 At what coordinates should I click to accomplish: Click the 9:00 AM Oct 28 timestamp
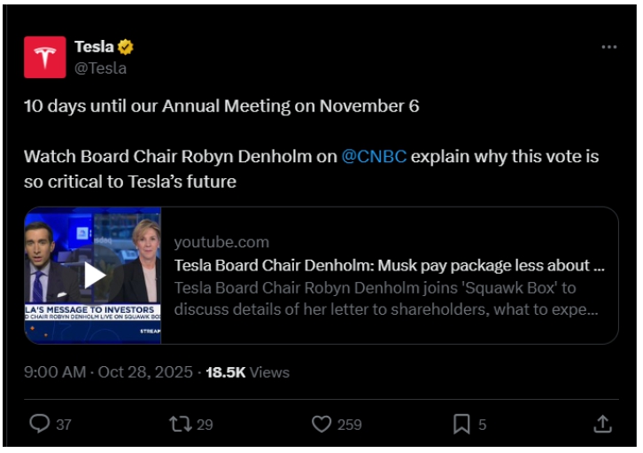108,372
